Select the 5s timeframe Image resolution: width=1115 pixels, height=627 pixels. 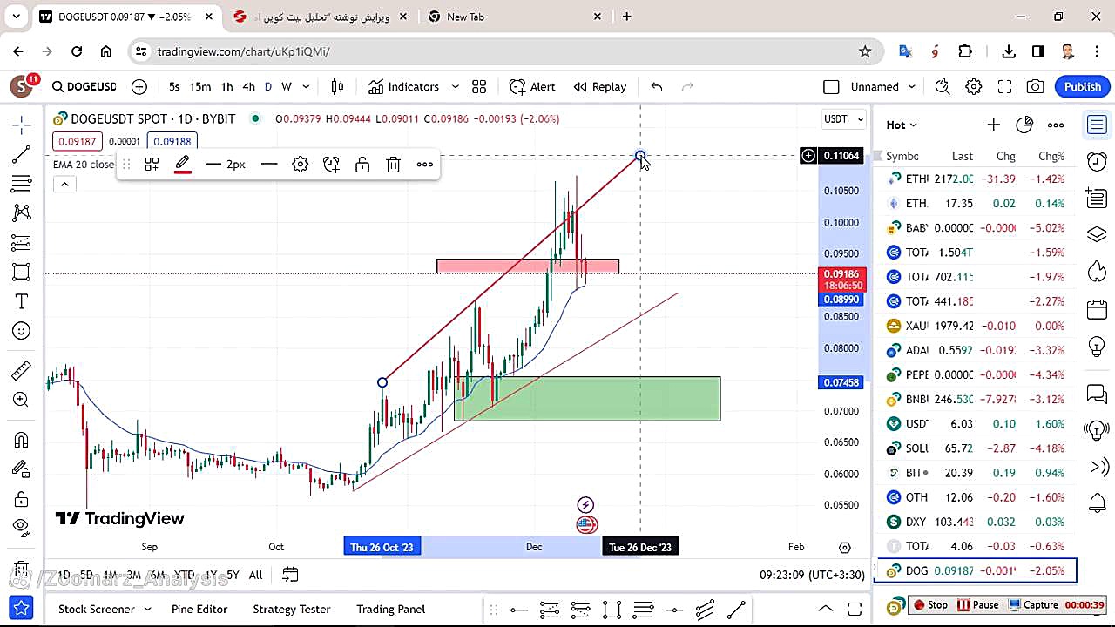pyautogui.click(x=174, y=86)
